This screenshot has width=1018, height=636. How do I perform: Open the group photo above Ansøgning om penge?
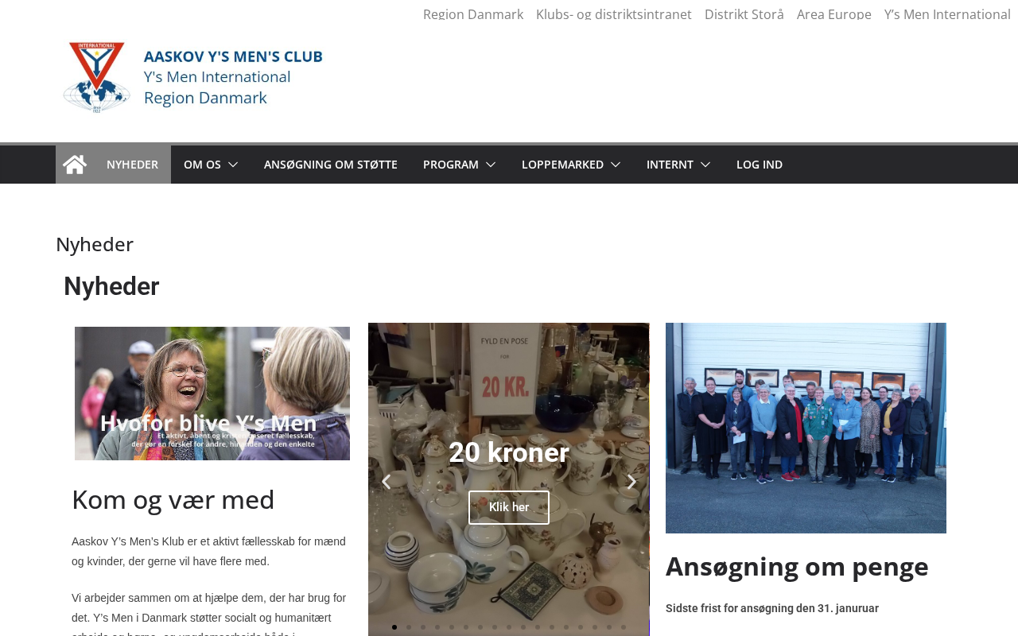tap(806, 428)
